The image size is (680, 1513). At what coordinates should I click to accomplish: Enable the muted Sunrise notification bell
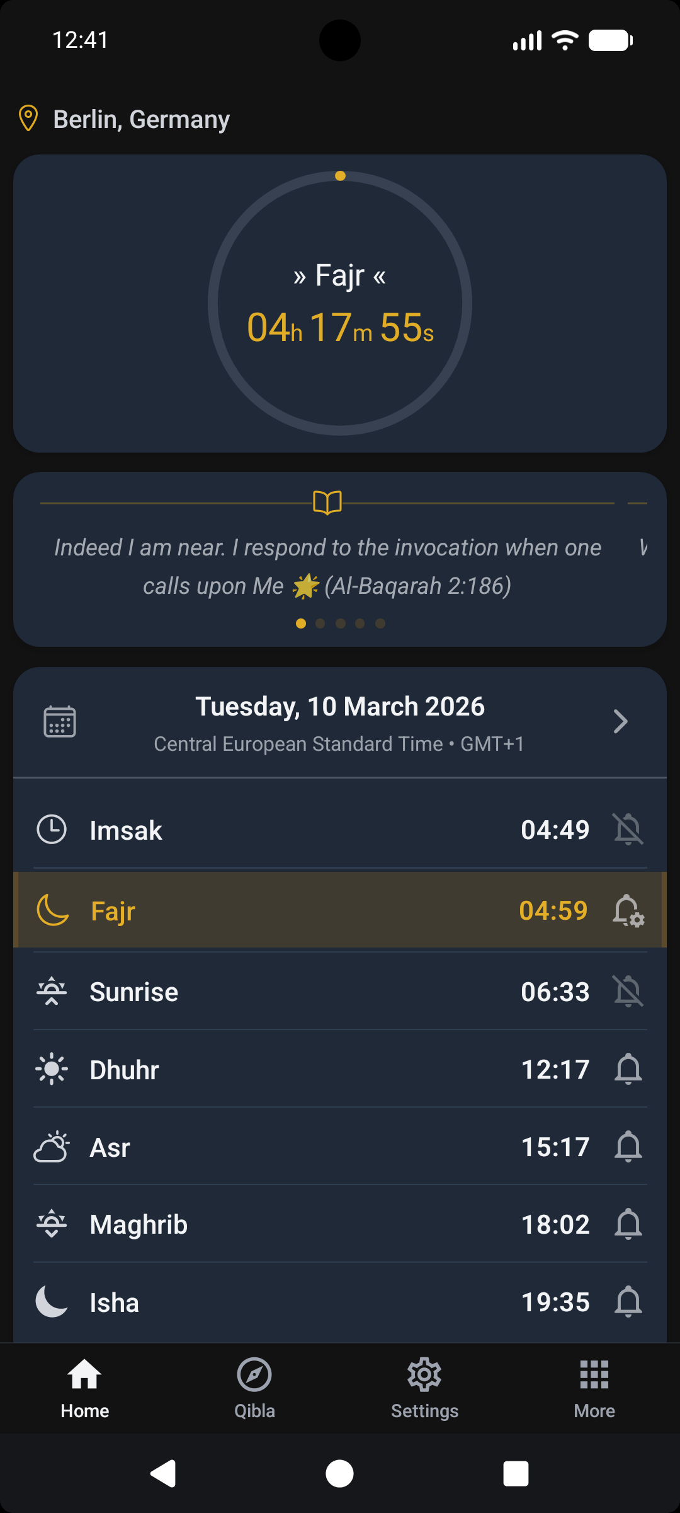pyautogui.click(x=628, y=991)
